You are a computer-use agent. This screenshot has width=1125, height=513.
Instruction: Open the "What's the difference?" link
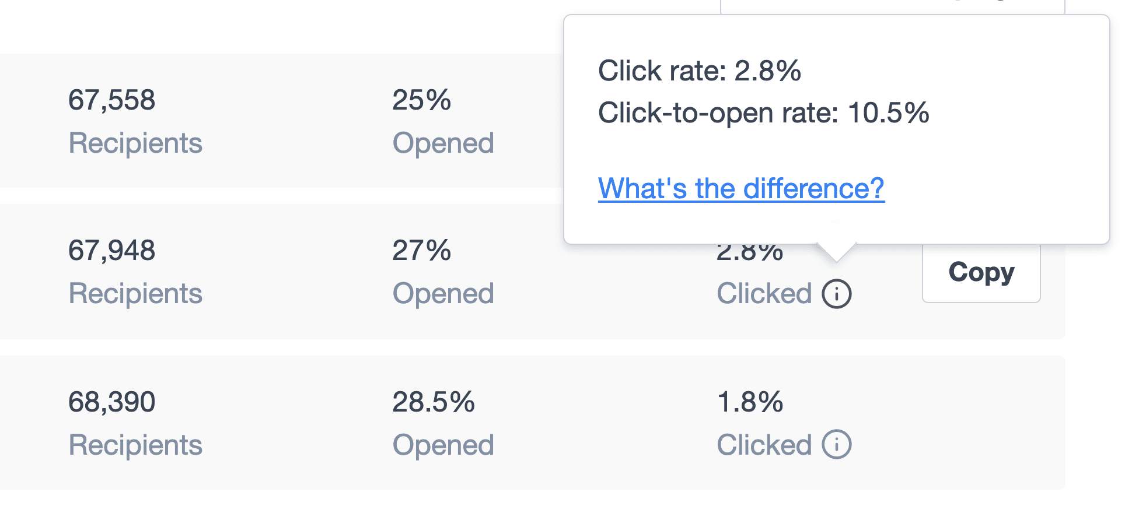click(x=741, y=189)
